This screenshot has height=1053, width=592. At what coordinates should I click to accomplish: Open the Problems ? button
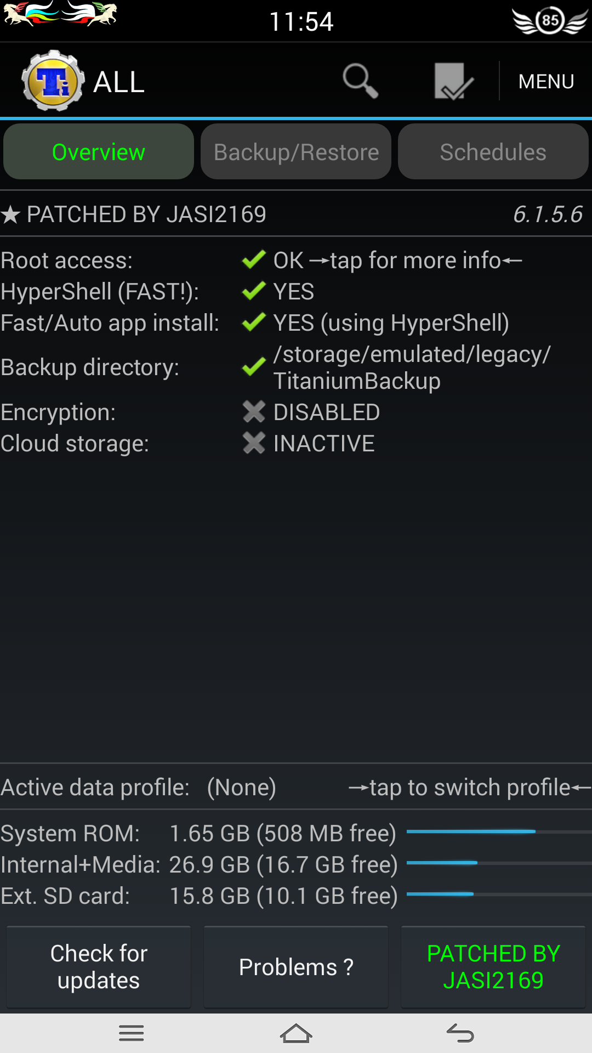(x=296, y=967)
